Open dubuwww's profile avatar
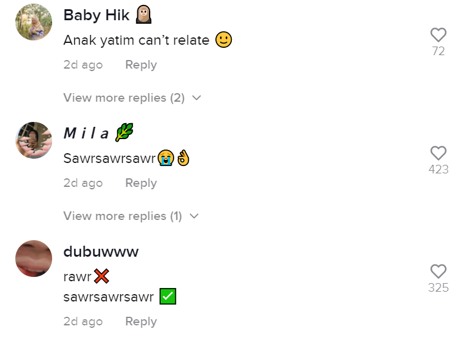The width and height of the screenshot is (471, 337). tap(34, 259)
